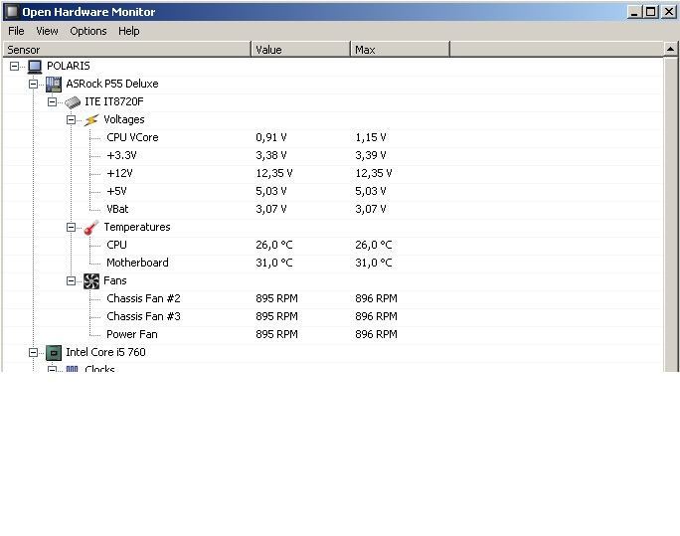Open the View menu
Viewport: 680px width, 536px height.
click(x=47, y=31)
